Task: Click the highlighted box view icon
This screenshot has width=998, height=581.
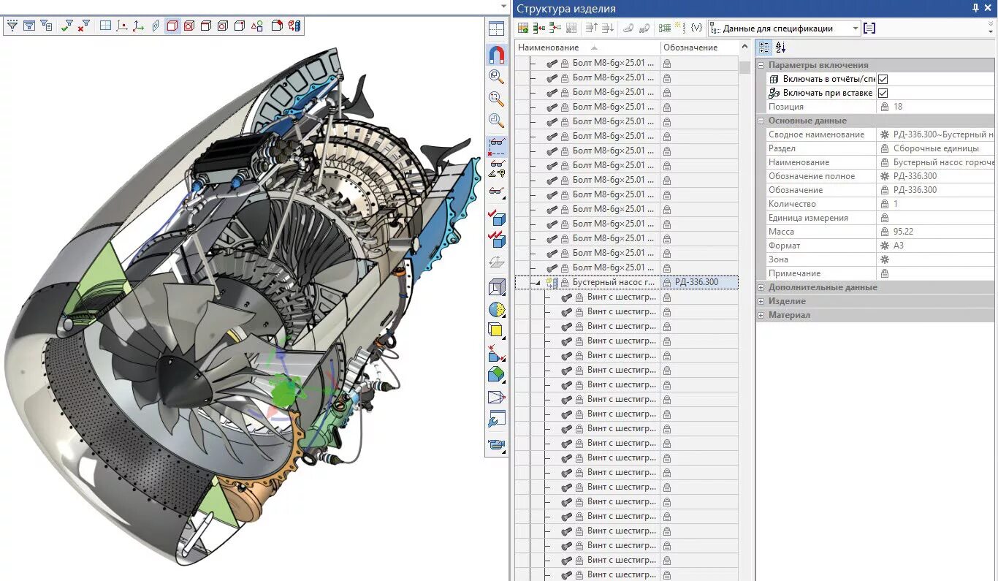Action: click(172, 26)
